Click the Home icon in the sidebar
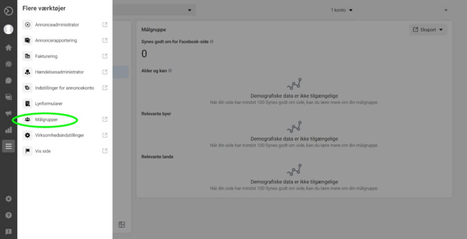The height and width of the screenshot is (239, 467). pos(8,47)
